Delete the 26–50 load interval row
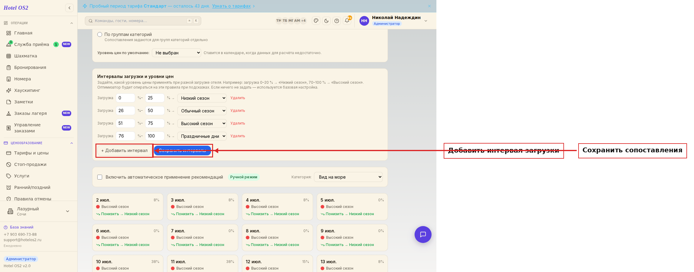This screenshot has height=272, width=694. point(238,111)
